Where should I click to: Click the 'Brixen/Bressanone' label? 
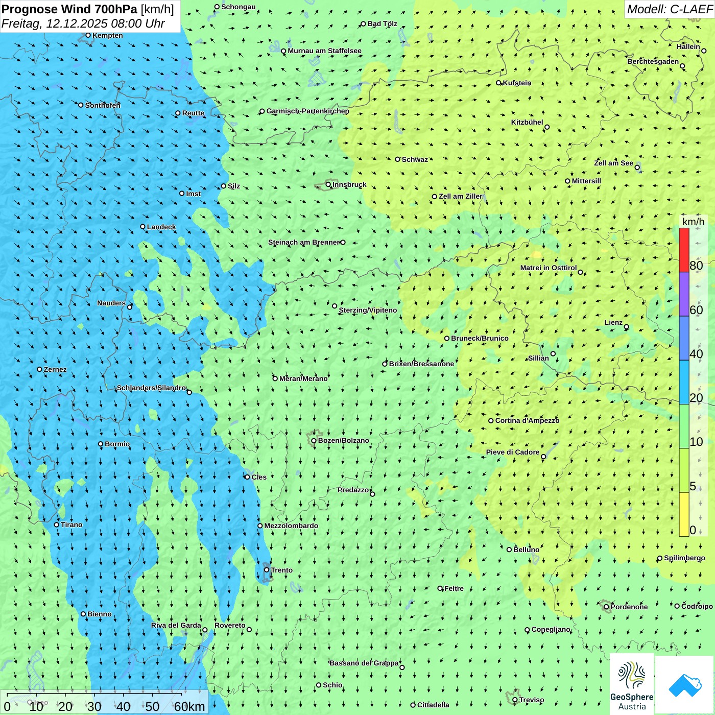pos(421,364)
